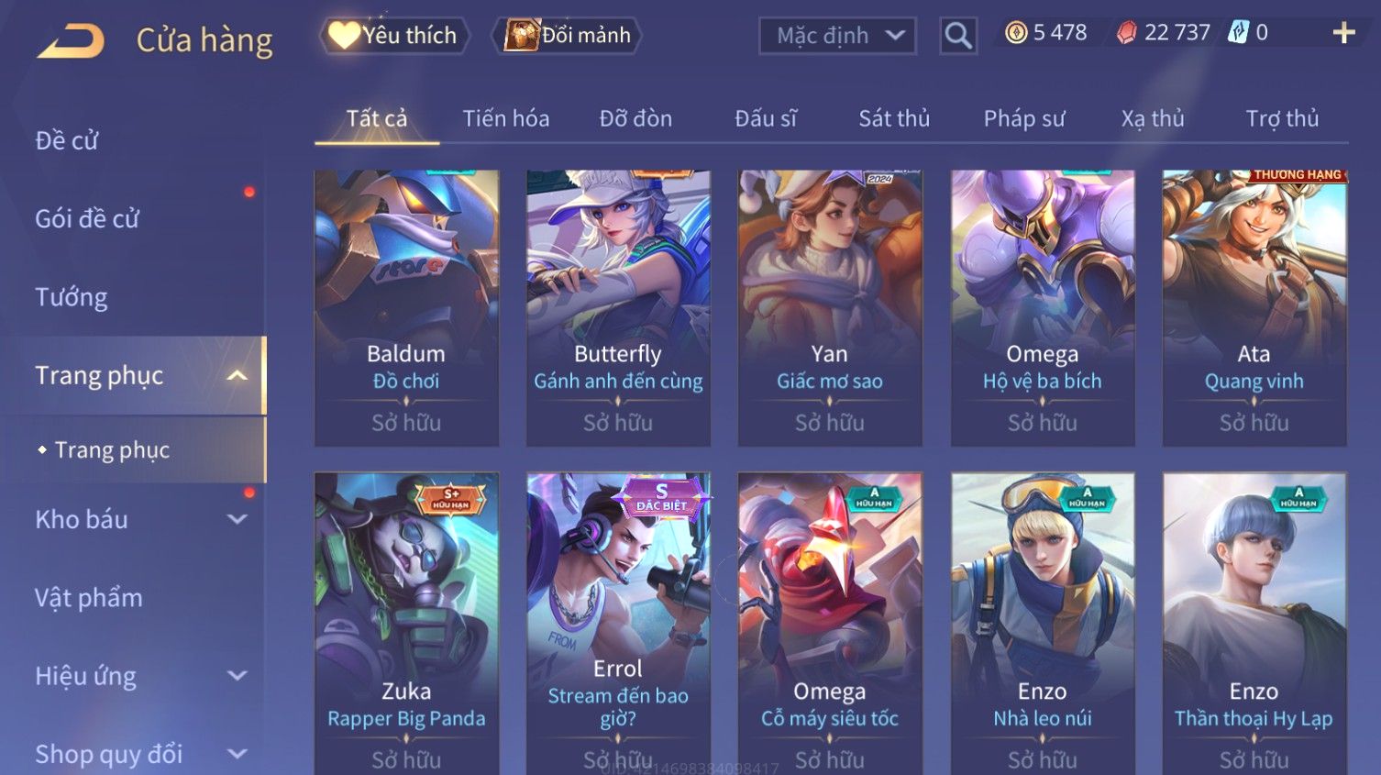The width and height of the screenshot is (1381, 775).
Task: Select the Tiến hóa tab
Action: pos(506,118)
